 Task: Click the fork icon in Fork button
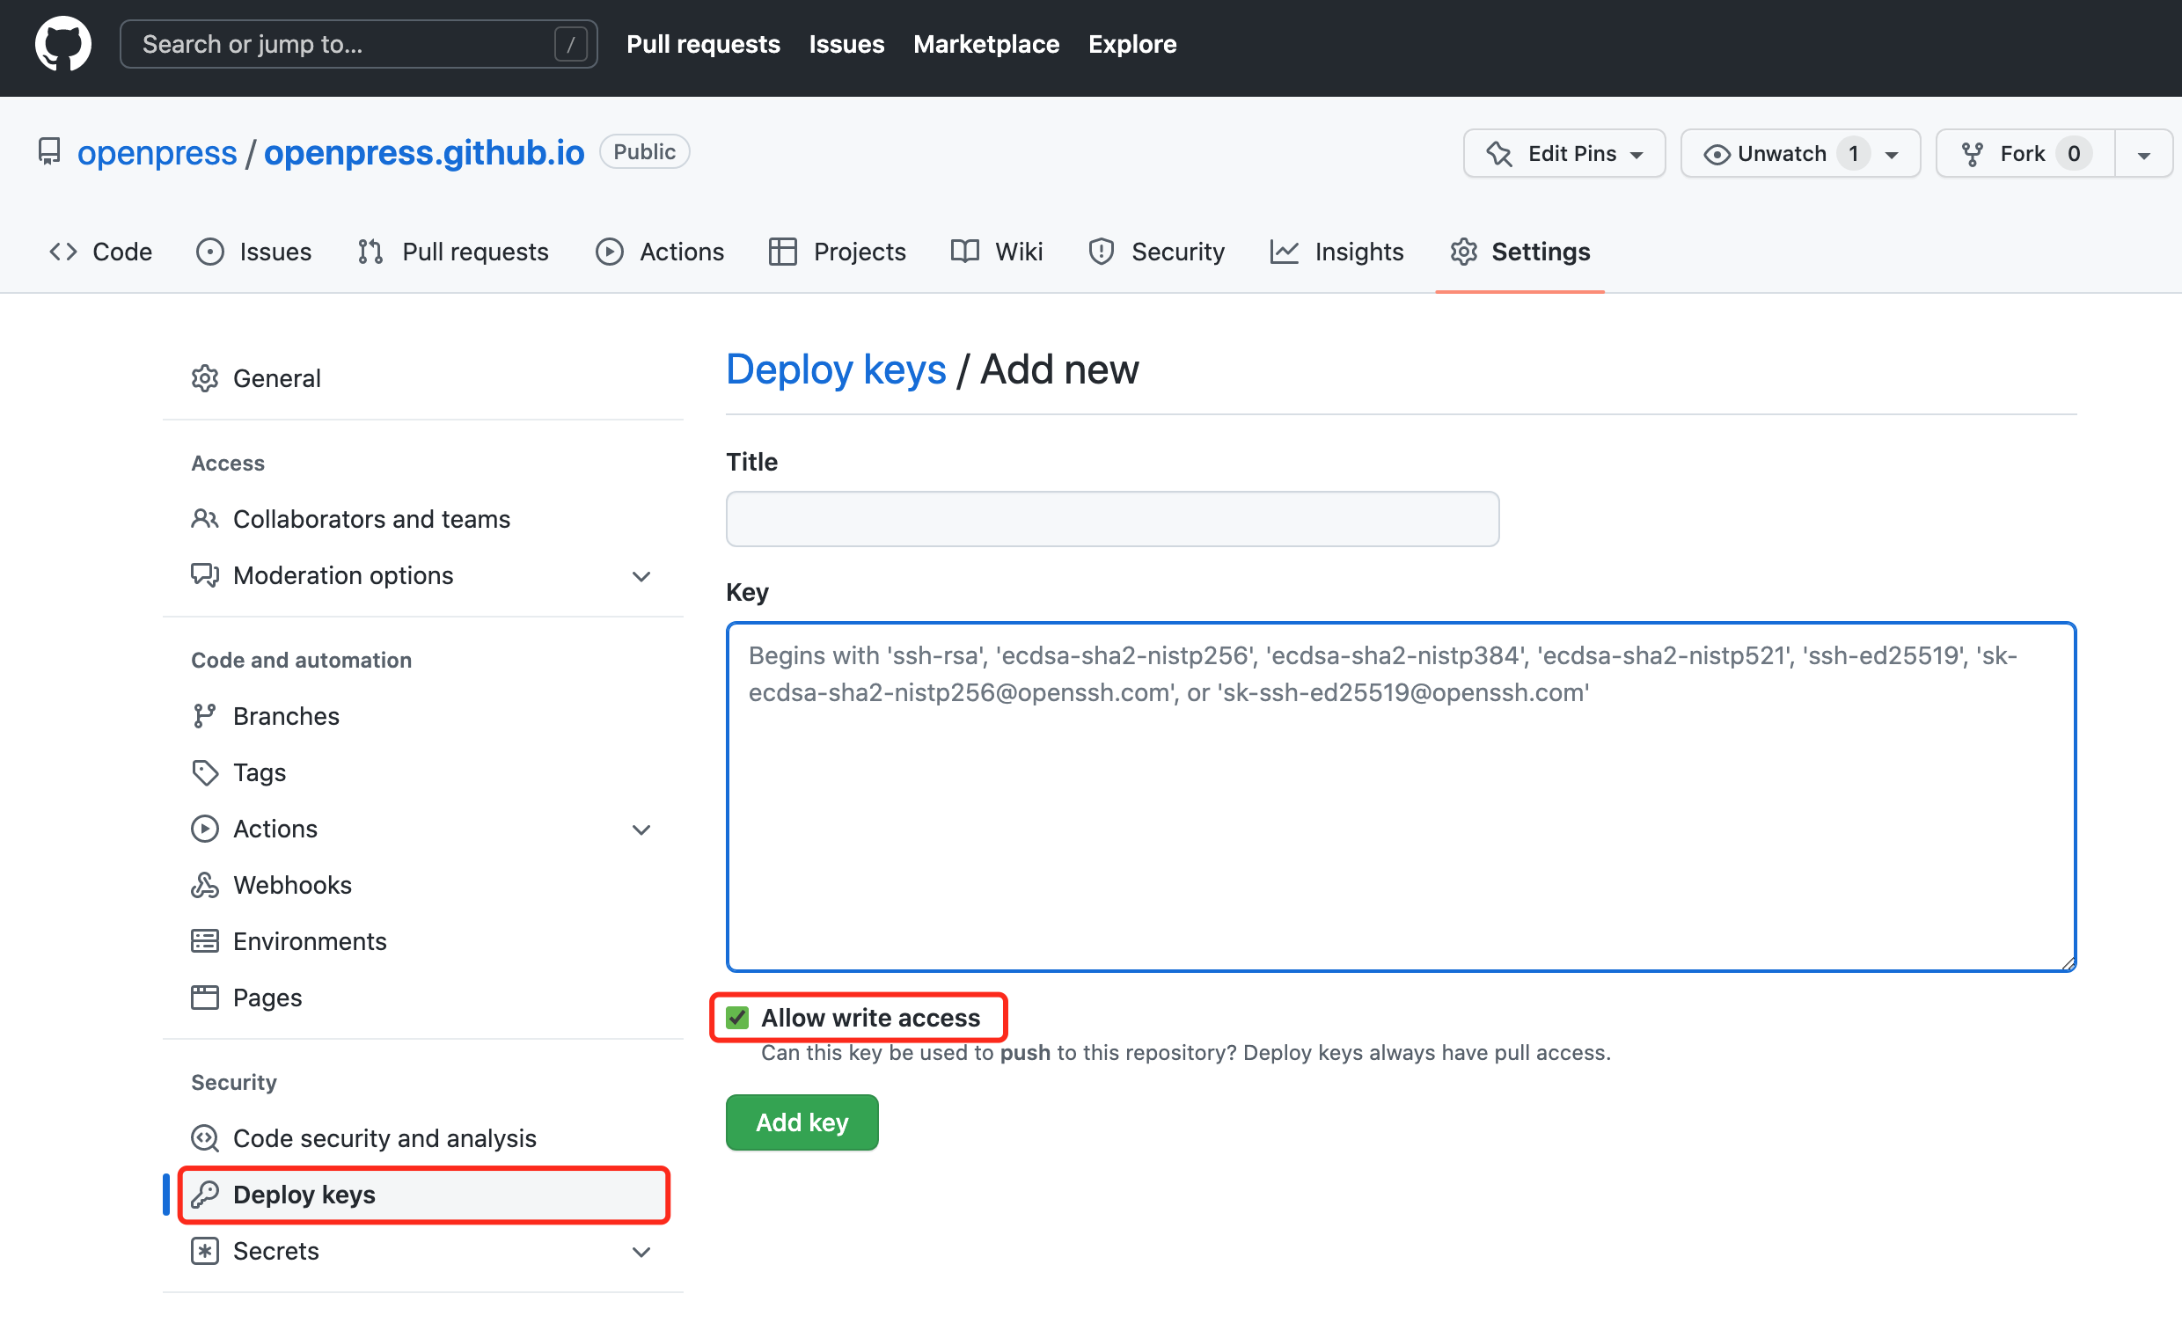click(x=1972, y=154)
